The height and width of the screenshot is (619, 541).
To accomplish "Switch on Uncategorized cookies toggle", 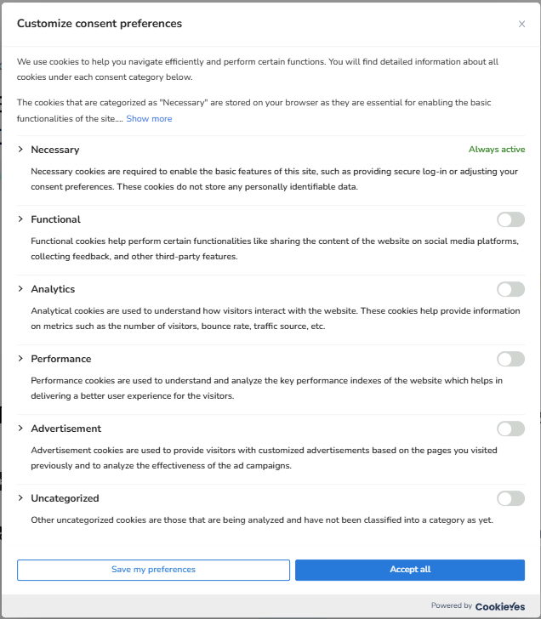I will tap(510, 499).
